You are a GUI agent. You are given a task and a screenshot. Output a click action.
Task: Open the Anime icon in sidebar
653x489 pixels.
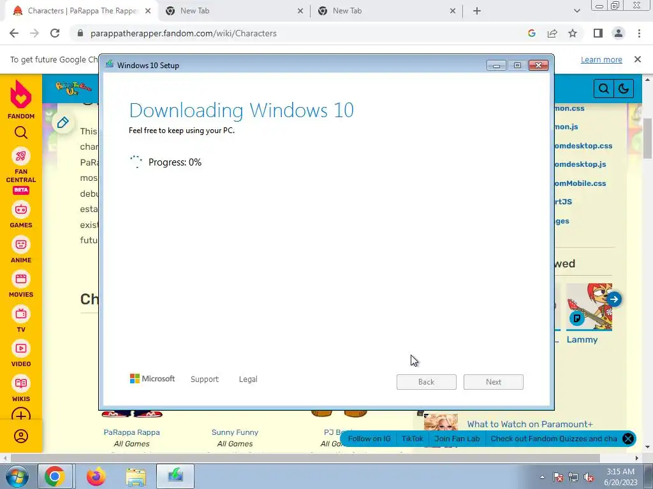(21, 244)
